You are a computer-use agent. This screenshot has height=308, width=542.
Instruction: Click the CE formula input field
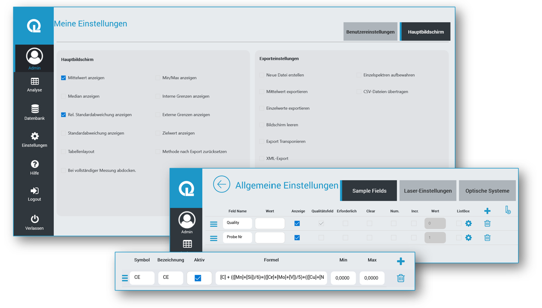(271, 278)
